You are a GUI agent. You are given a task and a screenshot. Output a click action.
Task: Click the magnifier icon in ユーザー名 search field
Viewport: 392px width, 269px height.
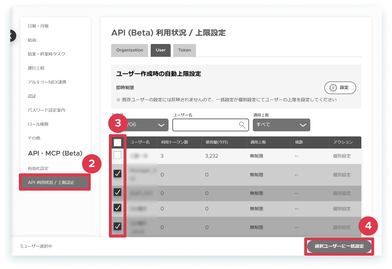coord(242,125)
